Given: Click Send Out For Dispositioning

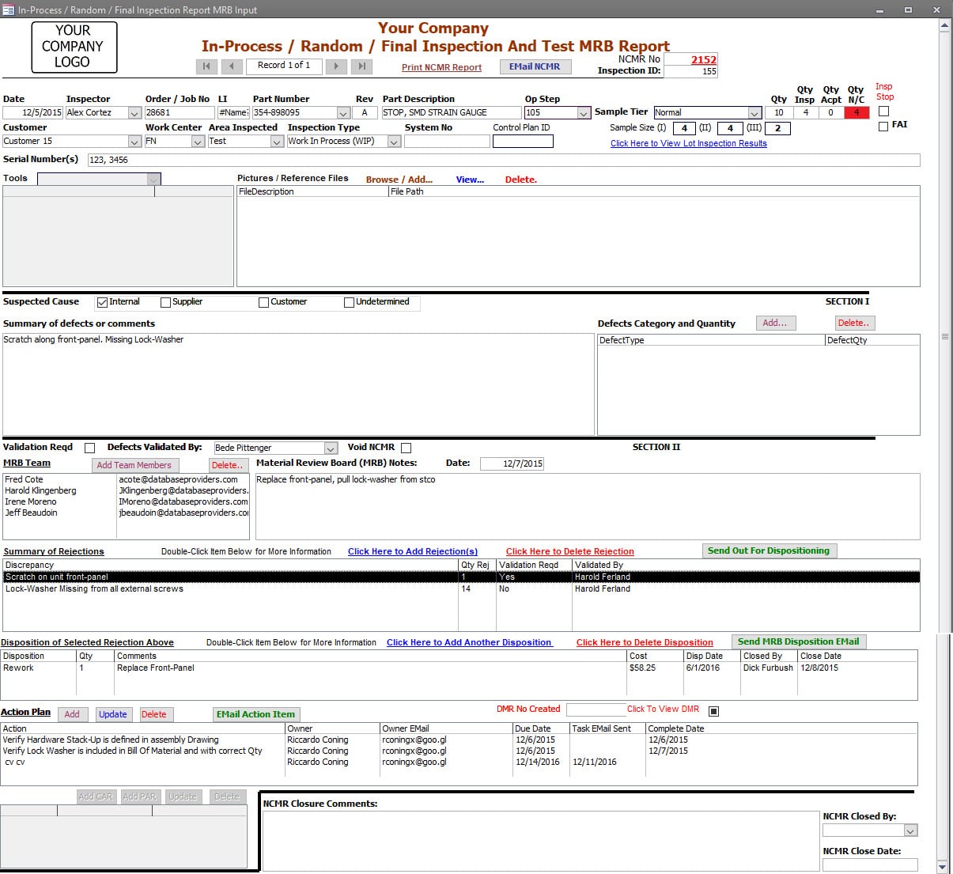Looking at the screenshot, I should 769,551.
